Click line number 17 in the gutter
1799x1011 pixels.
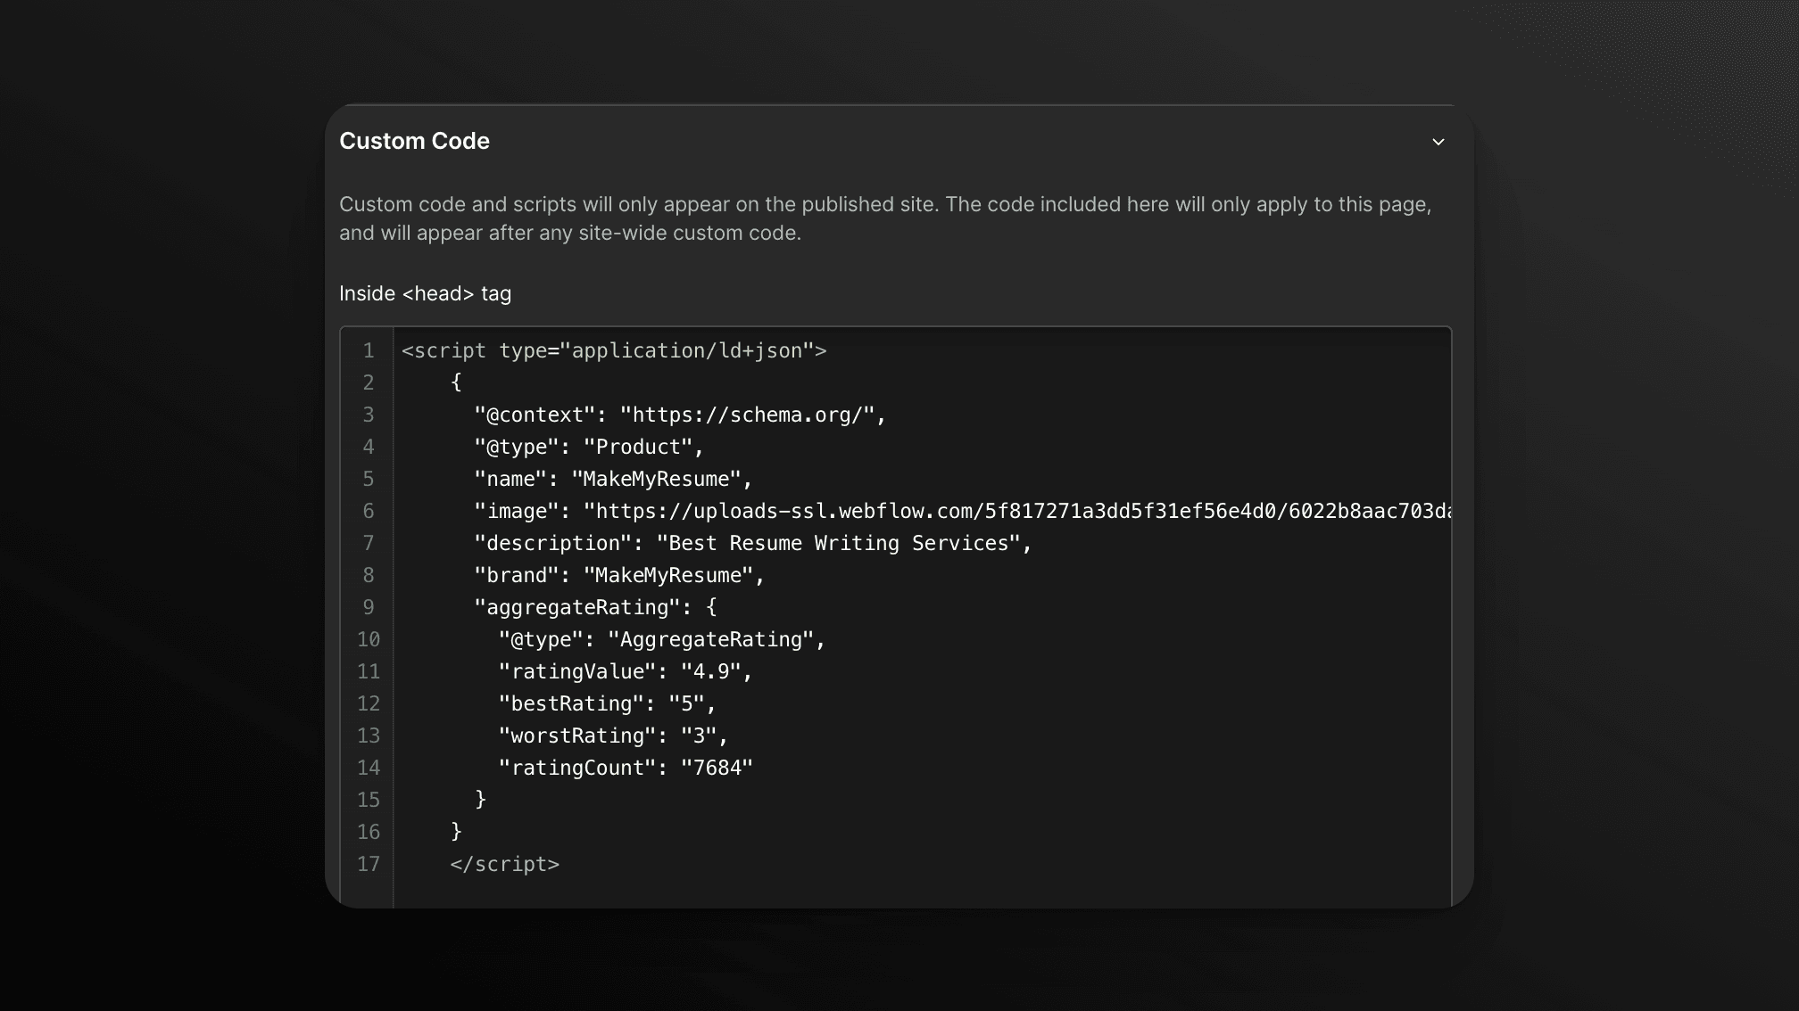pos(369,863)
